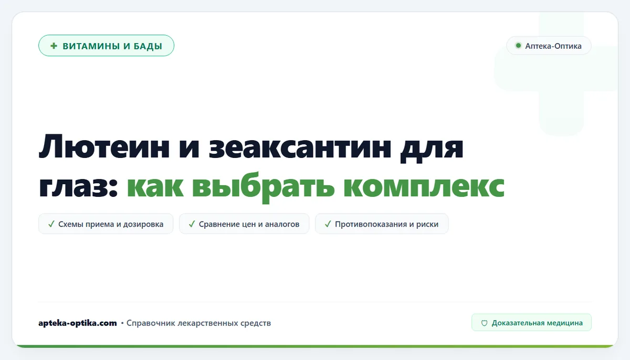The image size is (630, 360).
Task: Click the Доказательная медицина badge
Action: click(x=531, y=323)
